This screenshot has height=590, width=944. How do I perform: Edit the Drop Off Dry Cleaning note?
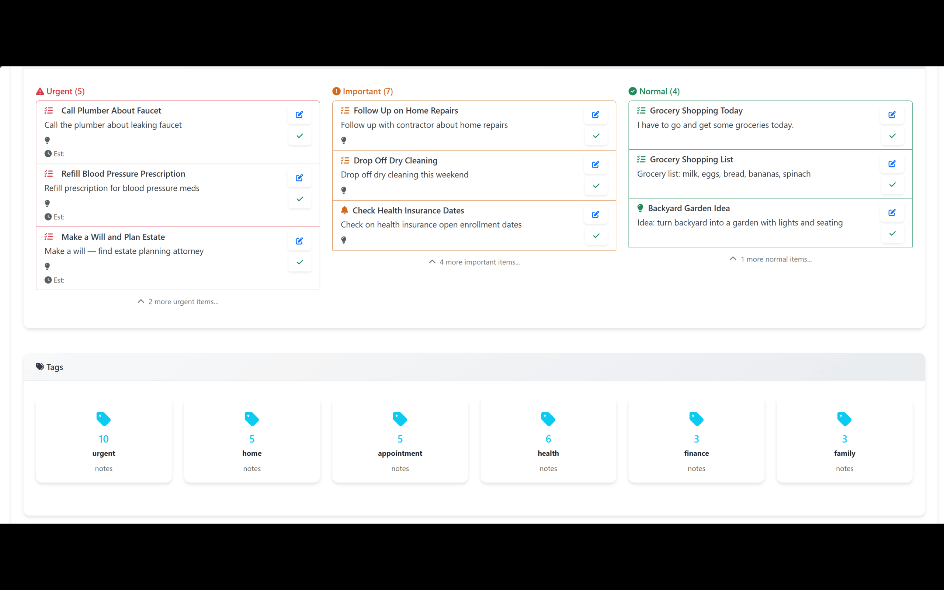click(595, 165)
